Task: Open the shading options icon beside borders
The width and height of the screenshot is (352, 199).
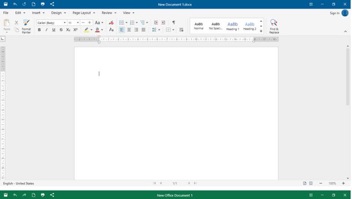Action: 181,30
